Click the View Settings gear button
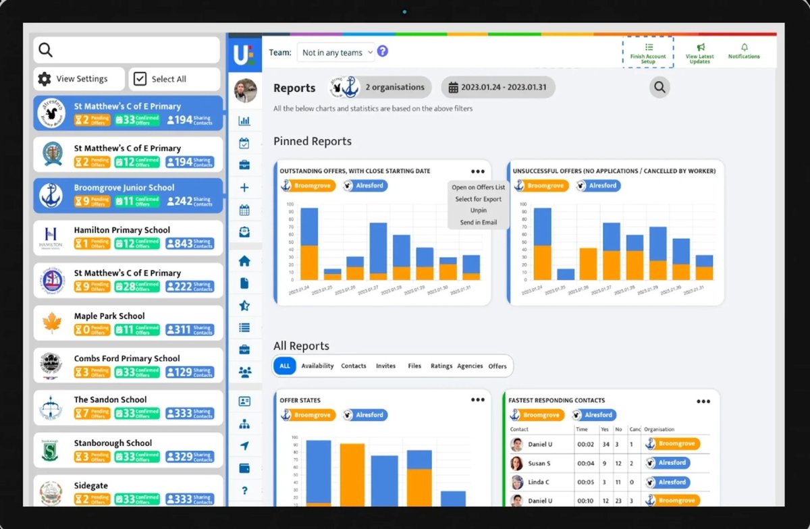 (x=80, y=79)
